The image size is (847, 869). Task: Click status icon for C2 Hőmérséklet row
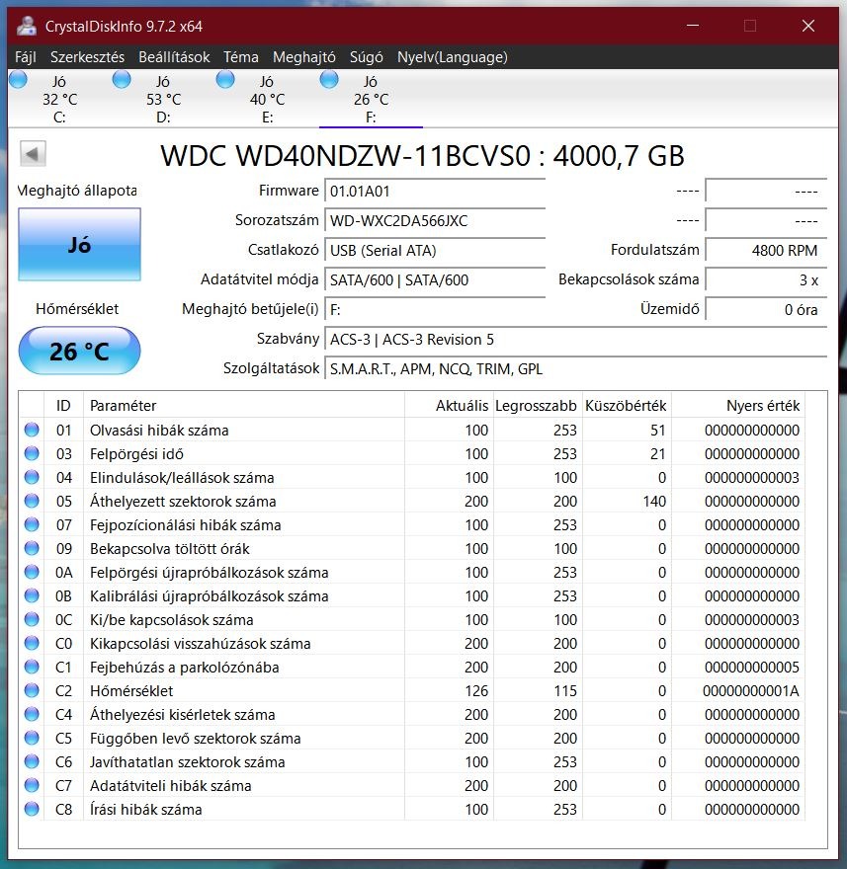tap(32, 690)
